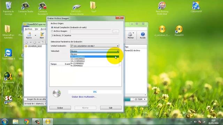
Task: Choose 10x (13850KB/s) speed option
Action: [94, 61]
